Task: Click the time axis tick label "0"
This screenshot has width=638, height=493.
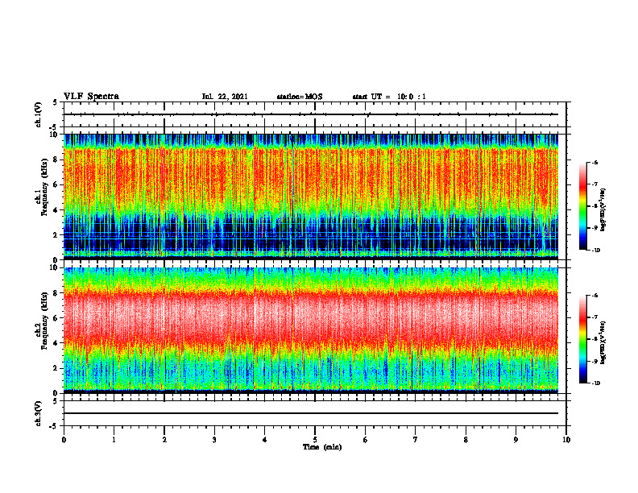Action: pyautogui.click(x=64, y=440)
